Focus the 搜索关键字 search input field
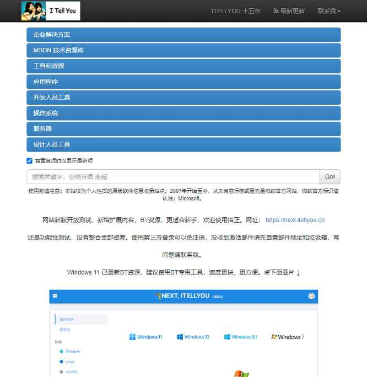This screenshot has width=367, height=377. (x=173, y=177)
